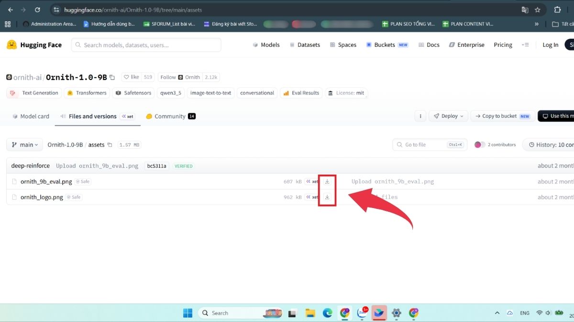This screenshot has height=322, width=574.
Task: Bookmark this page with the star icon
Action: 538,10
